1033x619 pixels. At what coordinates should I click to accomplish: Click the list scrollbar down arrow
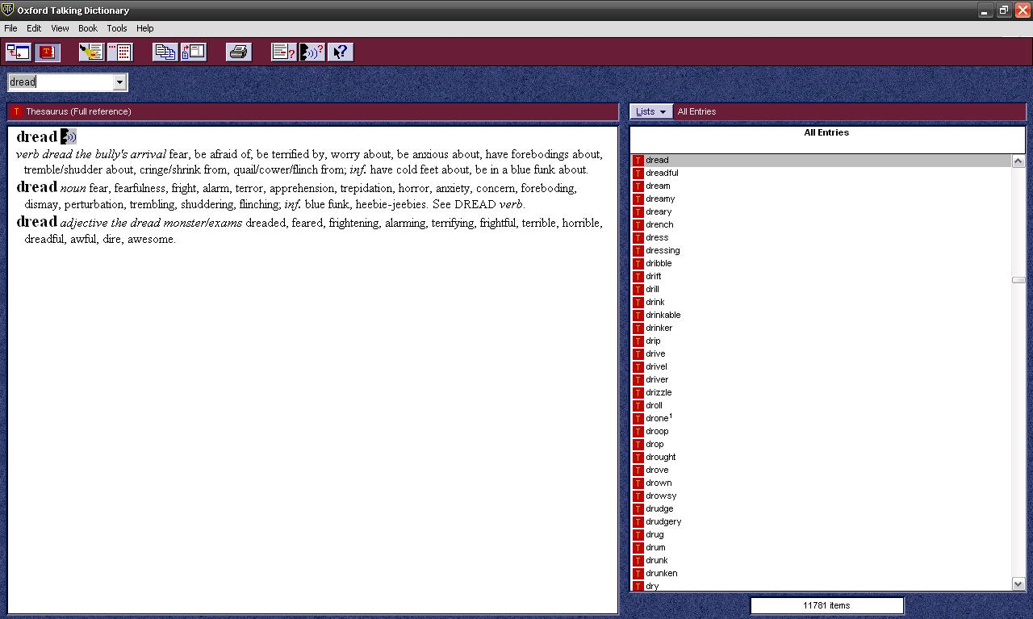click(1018, 584)
